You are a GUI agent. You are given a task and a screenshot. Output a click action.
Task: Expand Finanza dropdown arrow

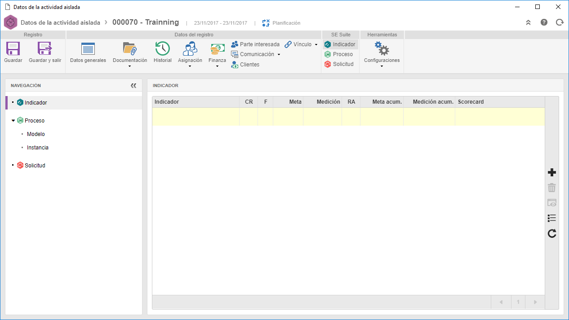click(x=218, y=66)
